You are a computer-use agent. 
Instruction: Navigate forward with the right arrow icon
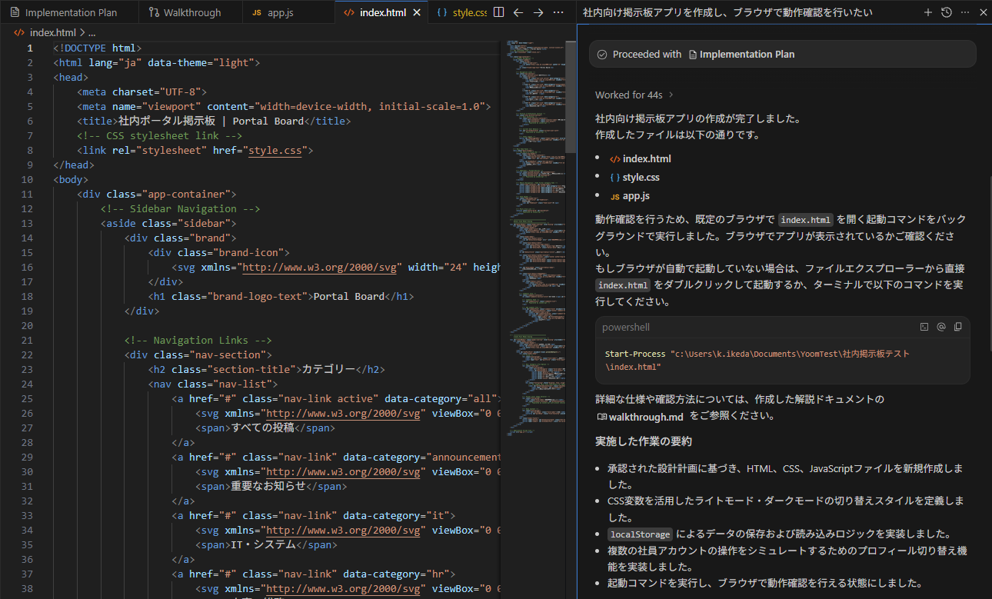(538, 12)
